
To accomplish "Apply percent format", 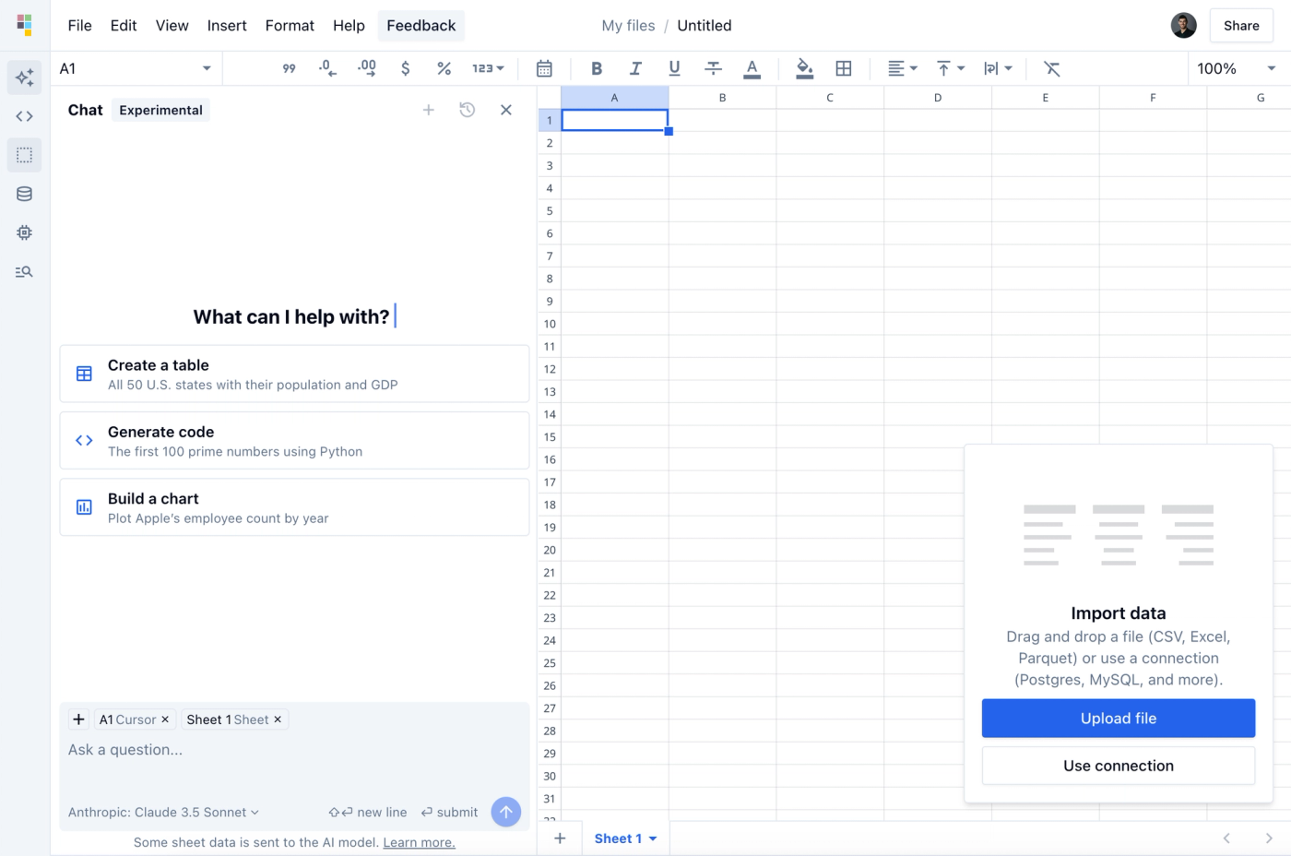I will pyautogui.click(x=444, y=68).
